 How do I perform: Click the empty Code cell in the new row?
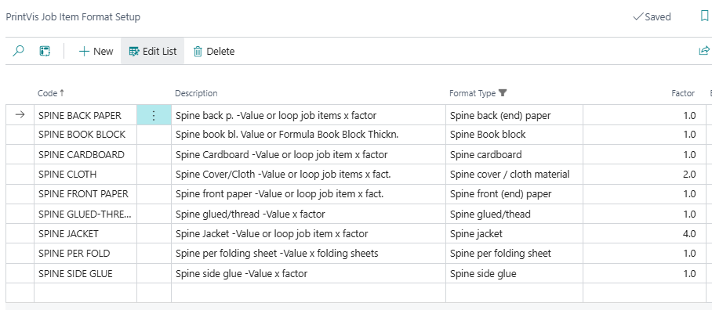coord(85,293)
